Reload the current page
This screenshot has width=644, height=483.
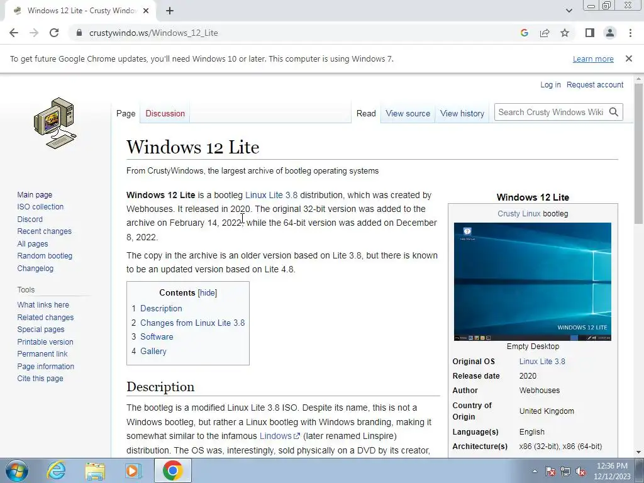54,33
